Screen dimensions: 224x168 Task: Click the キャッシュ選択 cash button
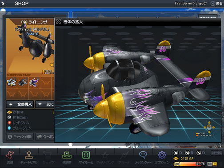tap(20, 137)
